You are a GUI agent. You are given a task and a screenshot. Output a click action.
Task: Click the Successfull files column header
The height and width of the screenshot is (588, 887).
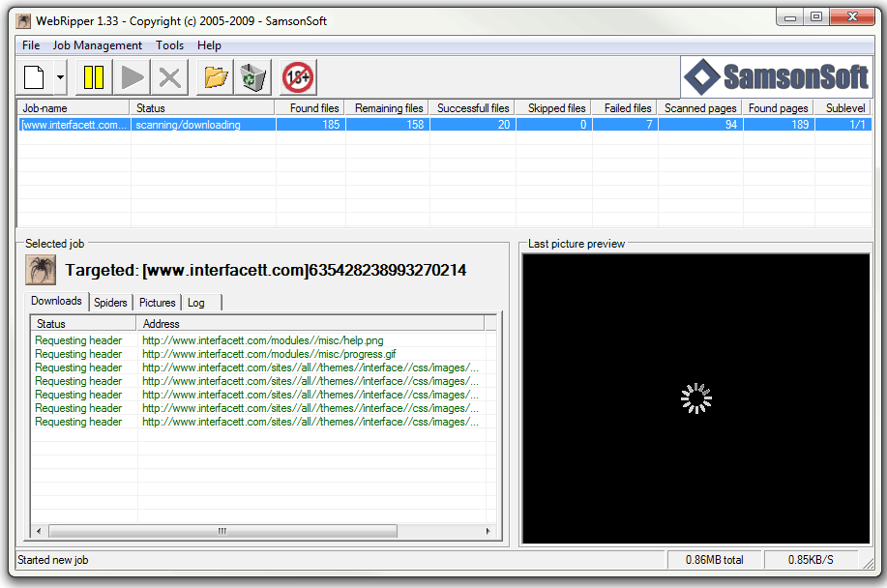472,108
